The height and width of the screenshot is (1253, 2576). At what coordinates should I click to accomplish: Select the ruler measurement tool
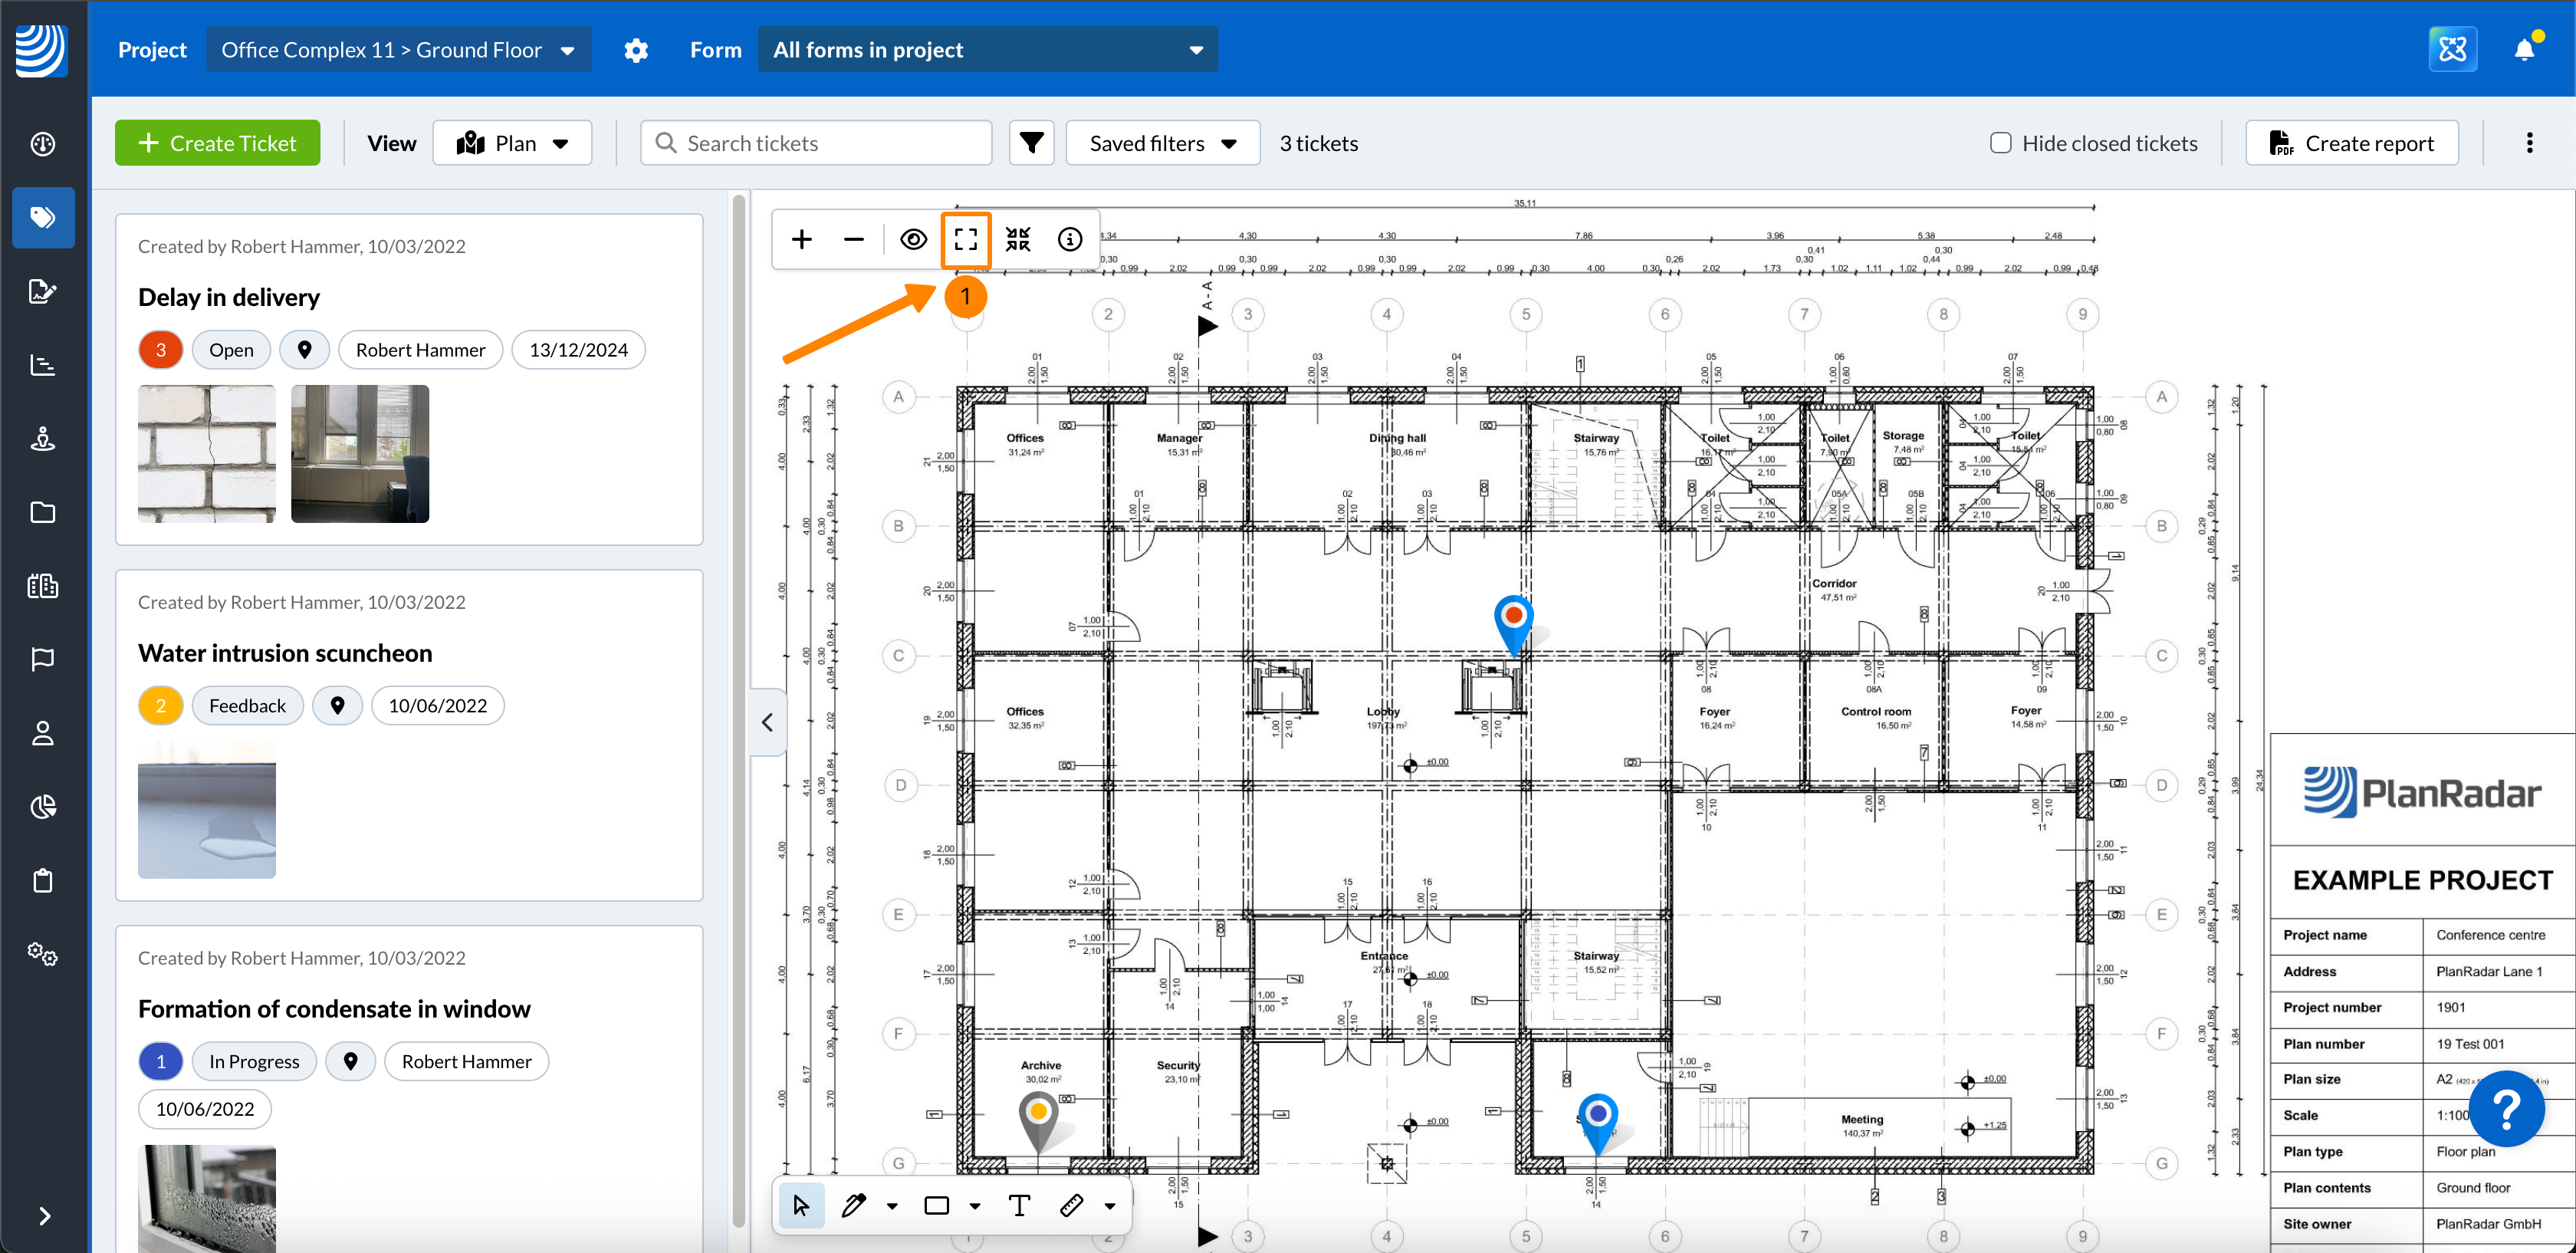pos(1071,1206)
